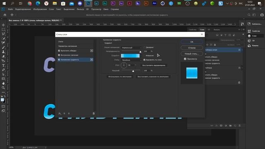Screen dimensions: 265x149
Task: Select the Rectangular Marquee tool
Action: click(x=3, y=29)
